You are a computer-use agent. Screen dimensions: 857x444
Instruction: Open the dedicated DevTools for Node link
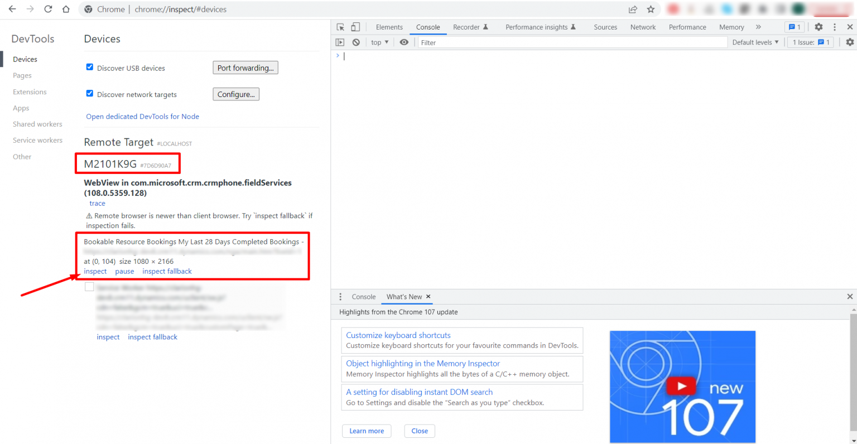142,116
